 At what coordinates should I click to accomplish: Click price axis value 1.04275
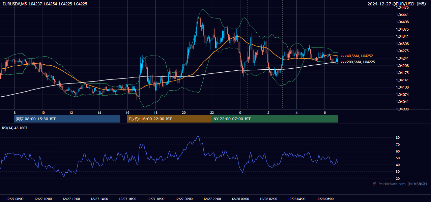pyautogui.click(x=402, y=51)
